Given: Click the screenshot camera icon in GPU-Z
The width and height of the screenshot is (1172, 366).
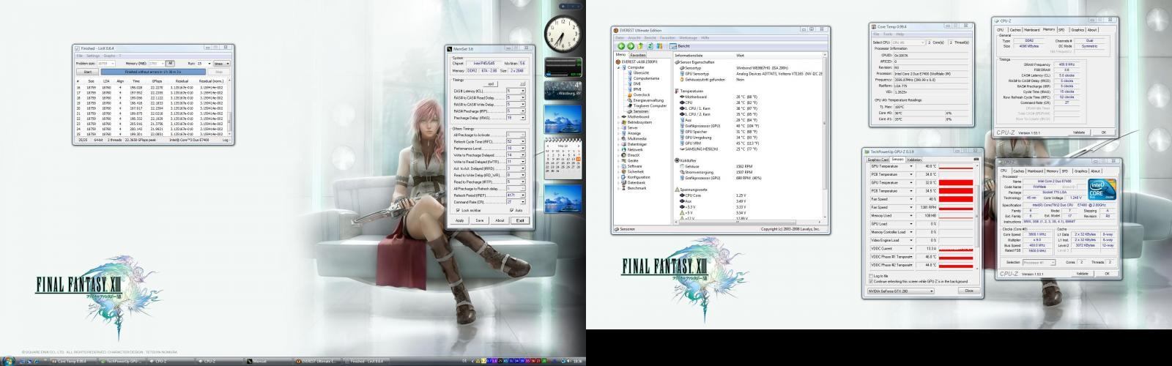Looking at the screenshot, I should pyautogui.click(x=976, y=160).
